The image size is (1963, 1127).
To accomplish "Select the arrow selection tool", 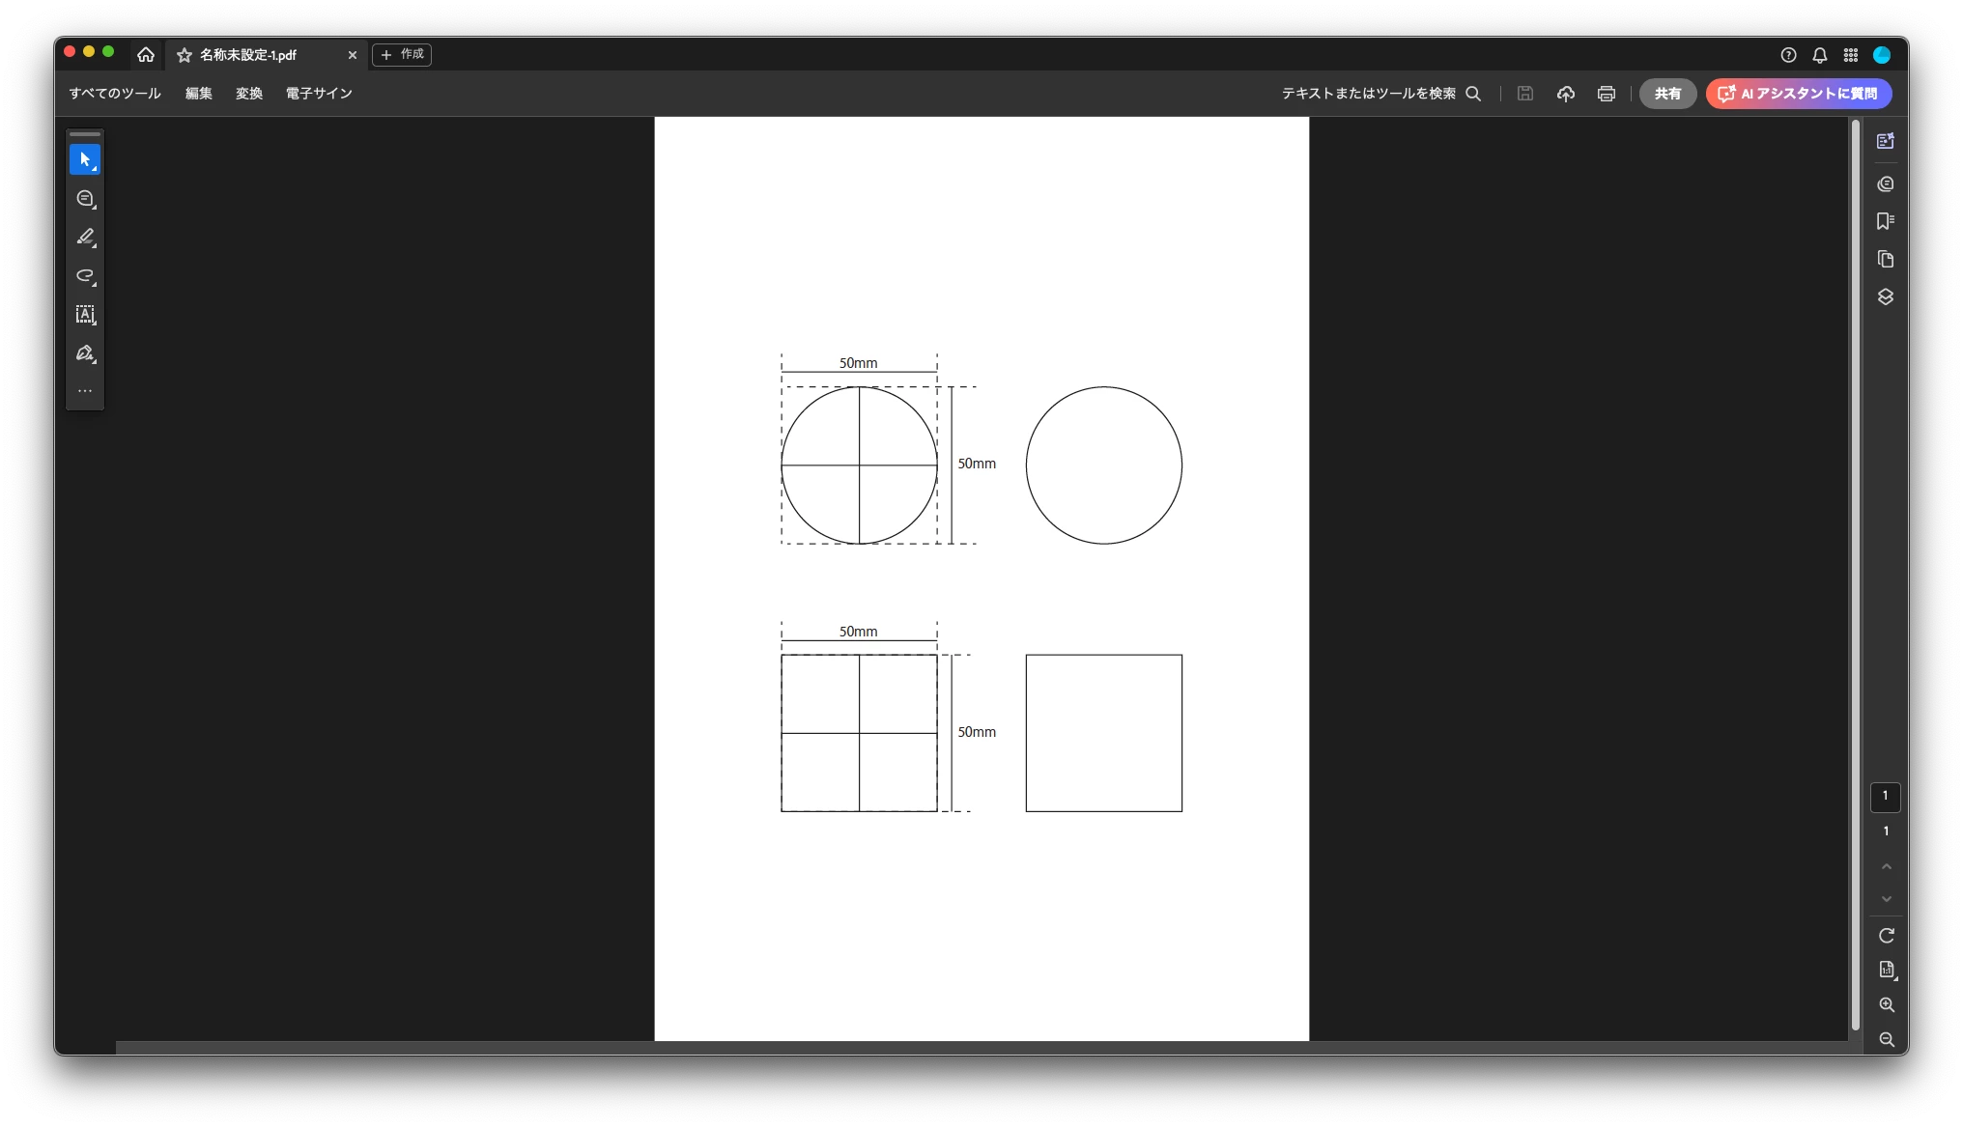I will click(85, 159).
